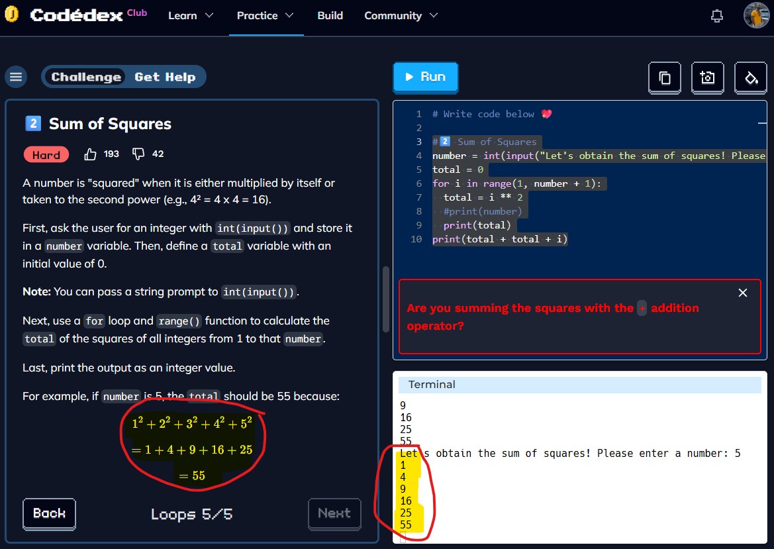Image resolution: width=774 pixels, height=549 pixels.
Task: Open the user profile avatar
Action: (x=756, y=15)
